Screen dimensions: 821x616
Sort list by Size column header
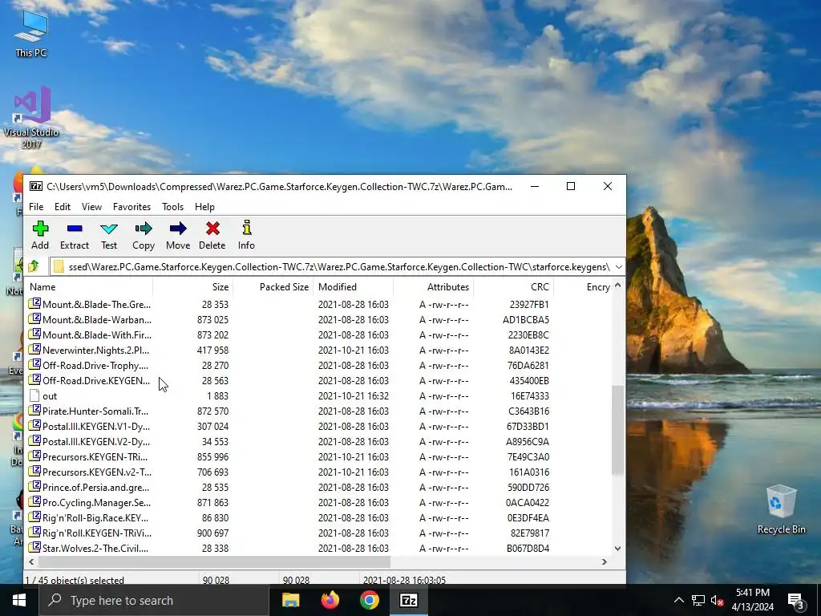[192, 287]
